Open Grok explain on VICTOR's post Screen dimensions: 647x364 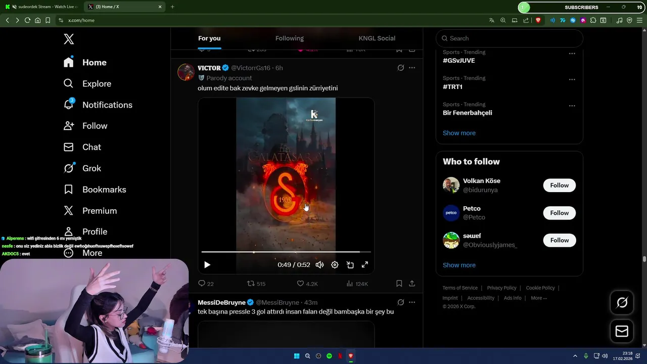pyautogui.click(x=401, y=68)
